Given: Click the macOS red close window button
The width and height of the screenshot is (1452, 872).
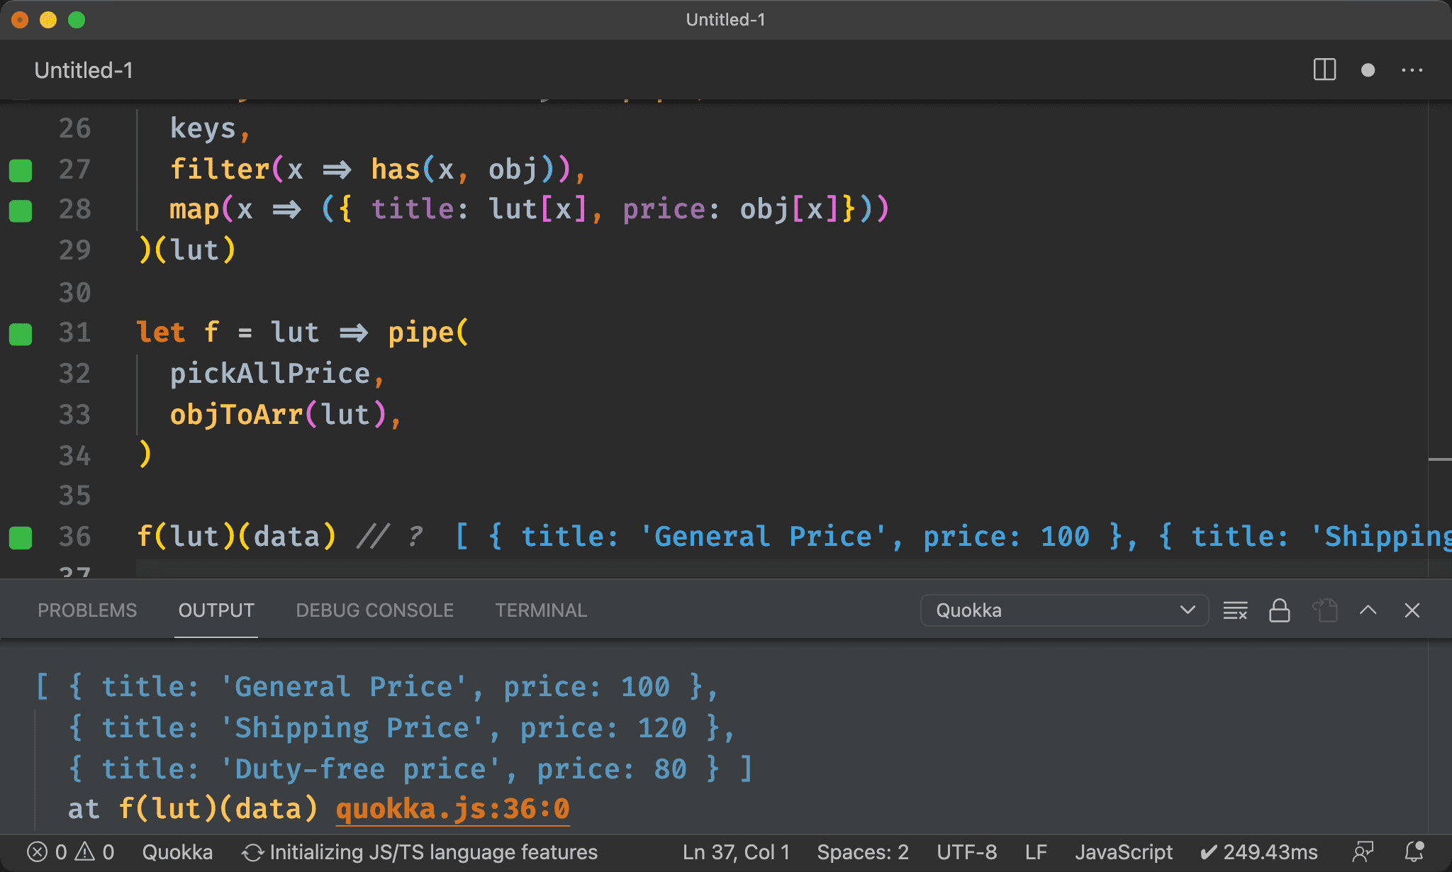Looking at the screenshot, I should click(20, 20).
